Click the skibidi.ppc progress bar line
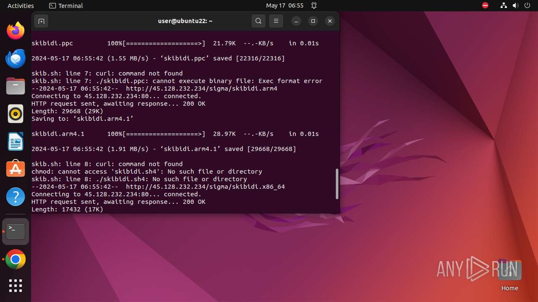Image resolution: width=538 pixels, height=302 pixels. tap(175, 43)
